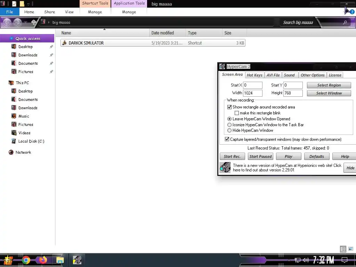
Task: Launch Firefox from the taskbar
Action: click(43, 260)
